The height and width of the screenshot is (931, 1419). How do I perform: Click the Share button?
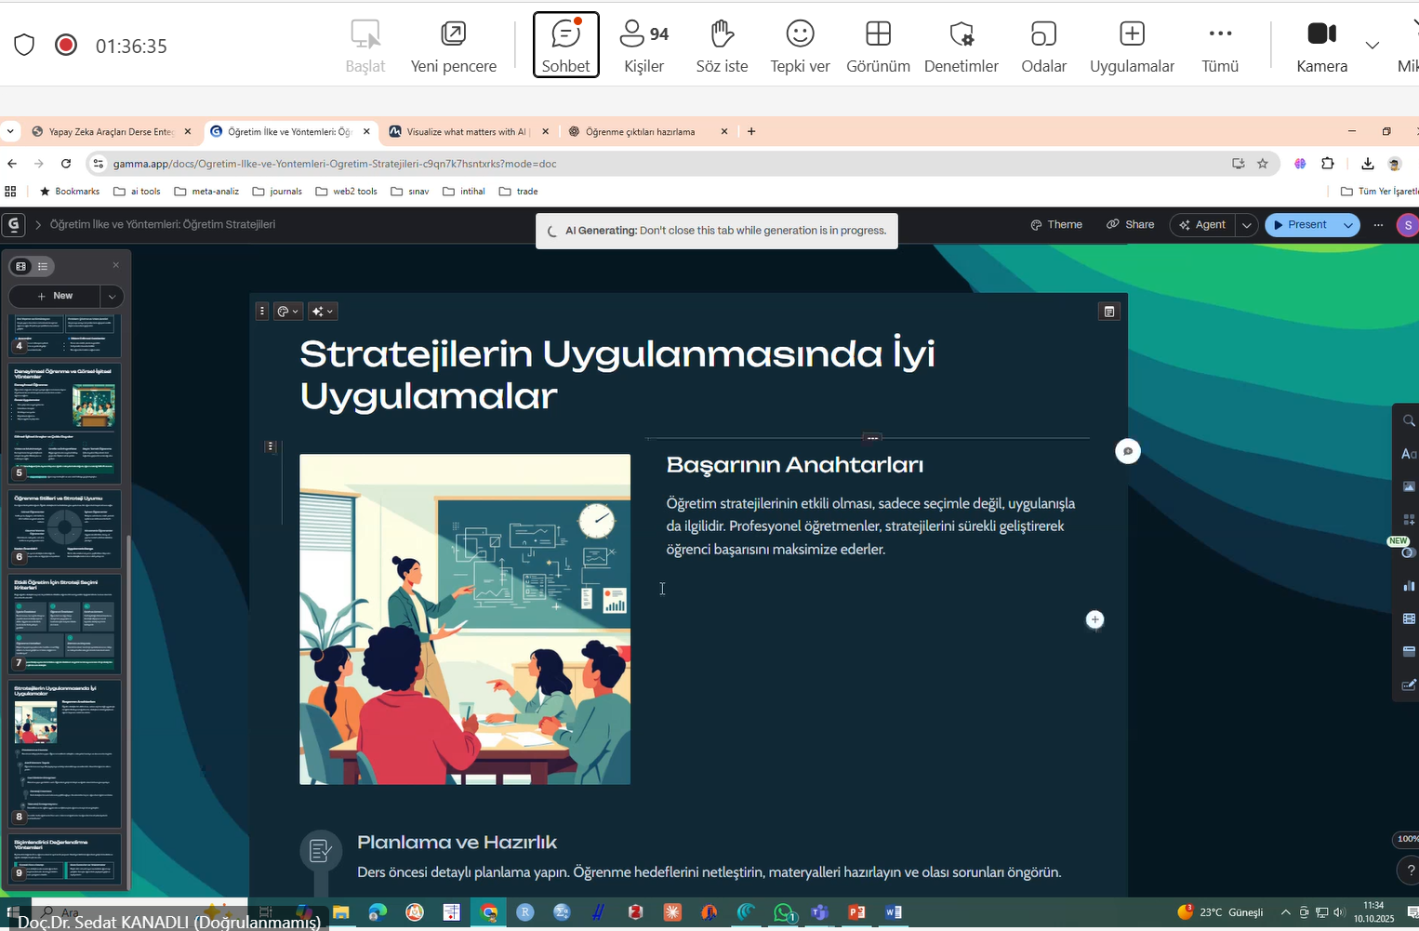pyautogui.click(x=1130, y=225)
